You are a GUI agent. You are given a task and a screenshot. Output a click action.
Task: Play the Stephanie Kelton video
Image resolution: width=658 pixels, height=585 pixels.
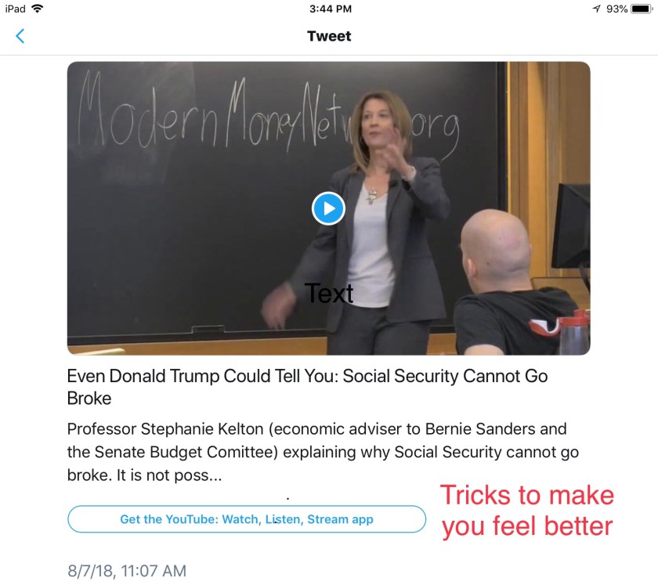coord(328,208)
